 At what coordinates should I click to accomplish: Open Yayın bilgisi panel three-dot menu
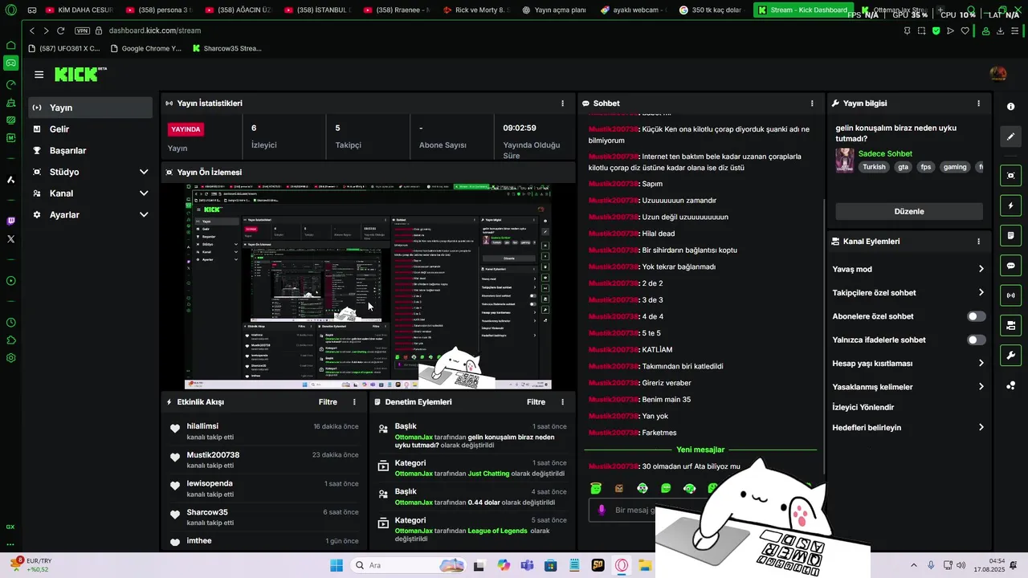[x=978, y=104]
